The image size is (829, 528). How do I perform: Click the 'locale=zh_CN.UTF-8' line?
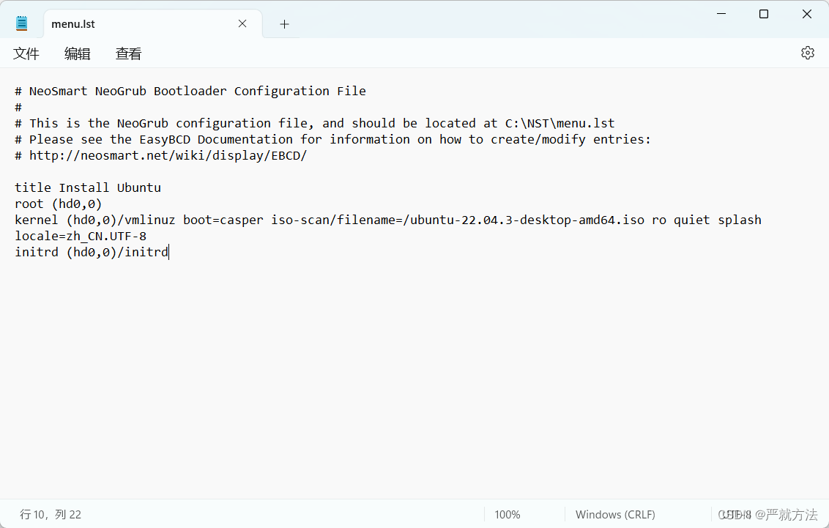81,237
